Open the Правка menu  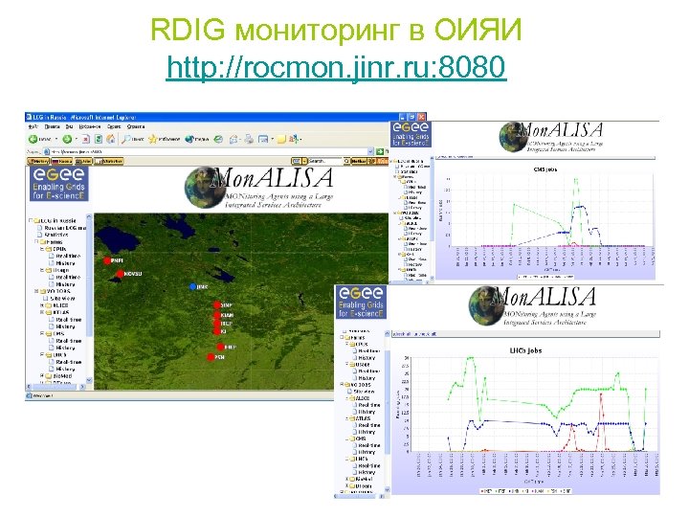[x=52, y=126]
